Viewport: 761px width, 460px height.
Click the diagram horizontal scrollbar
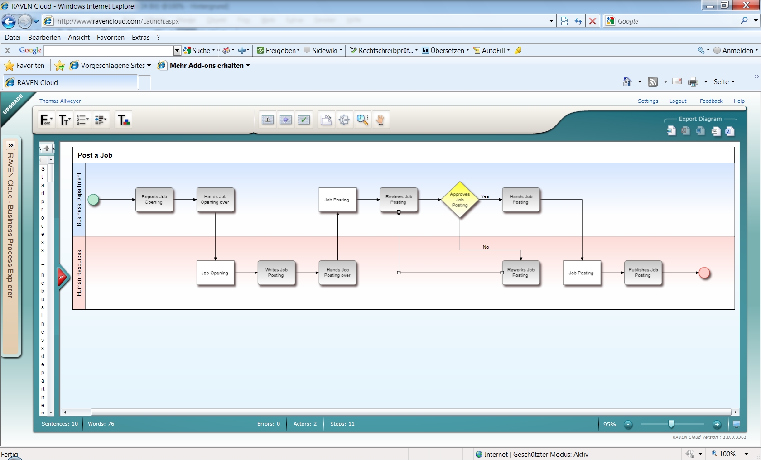(x=410, y=412)
